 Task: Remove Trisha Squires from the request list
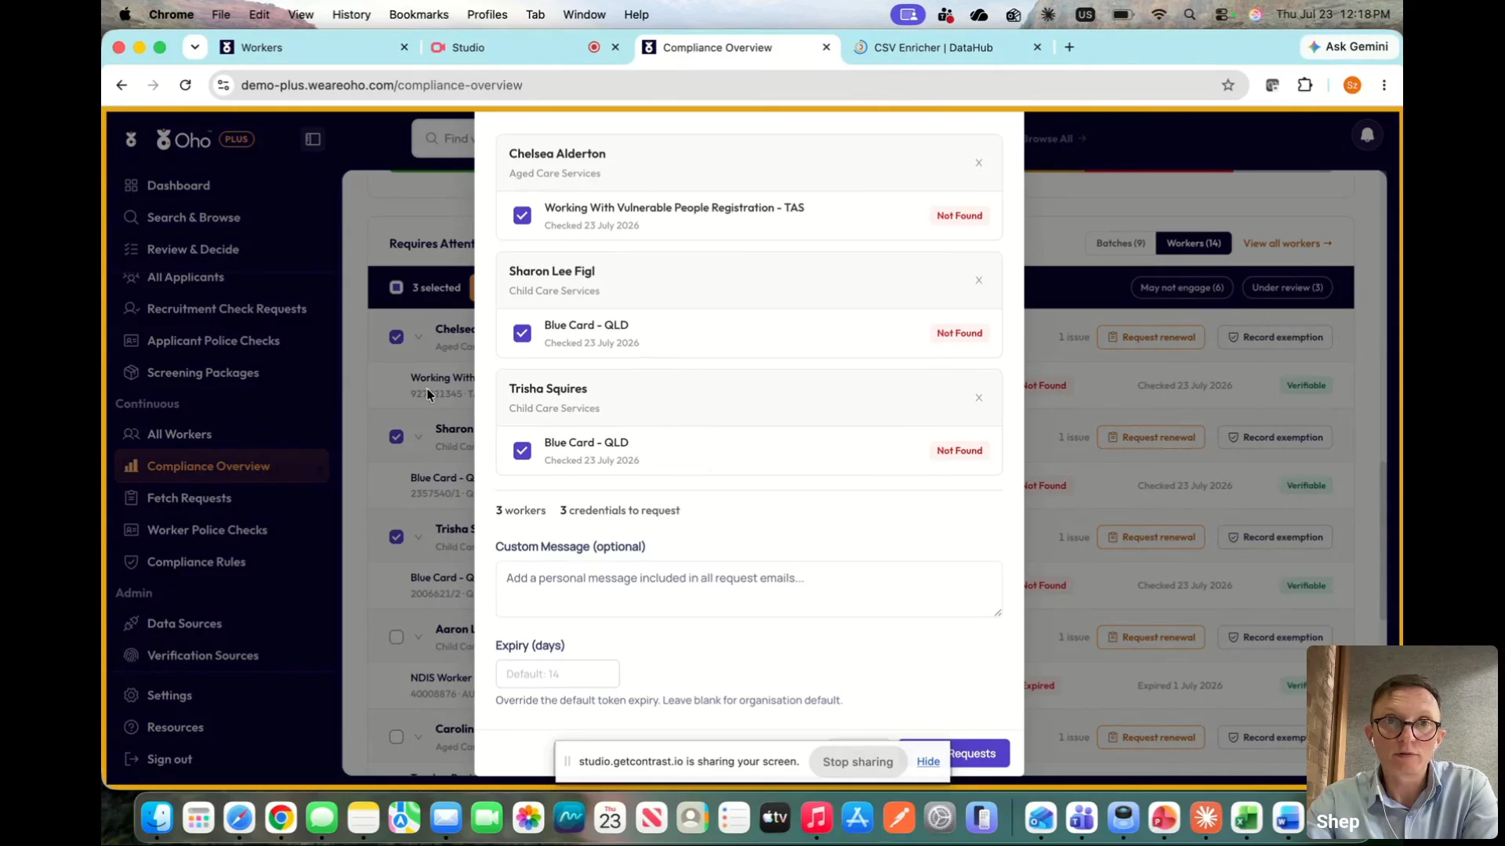click(979, 398)
